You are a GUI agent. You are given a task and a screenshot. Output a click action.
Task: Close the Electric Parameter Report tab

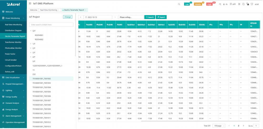point(86,10)
